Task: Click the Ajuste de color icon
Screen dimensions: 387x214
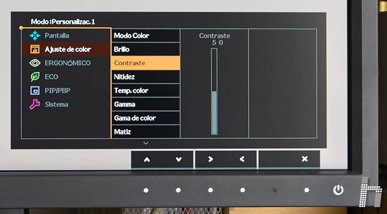Action: pyautogui.click(x=35, y=50)
